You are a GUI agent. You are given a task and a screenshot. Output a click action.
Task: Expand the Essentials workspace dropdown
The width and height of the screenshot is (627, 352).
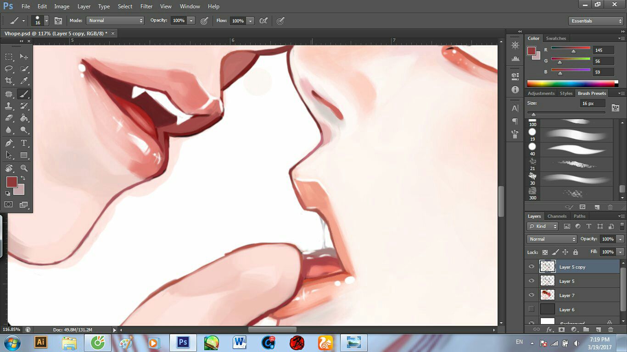click(x=596, y=21)
